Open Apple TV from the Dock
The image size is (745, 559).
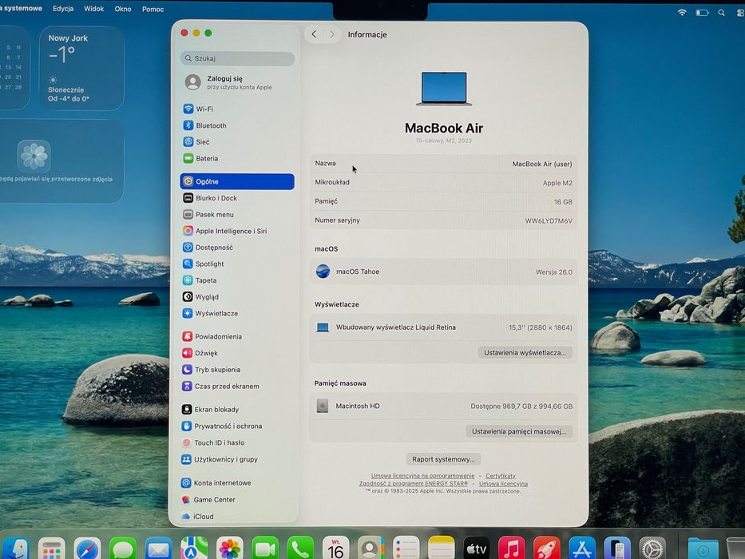476,549
